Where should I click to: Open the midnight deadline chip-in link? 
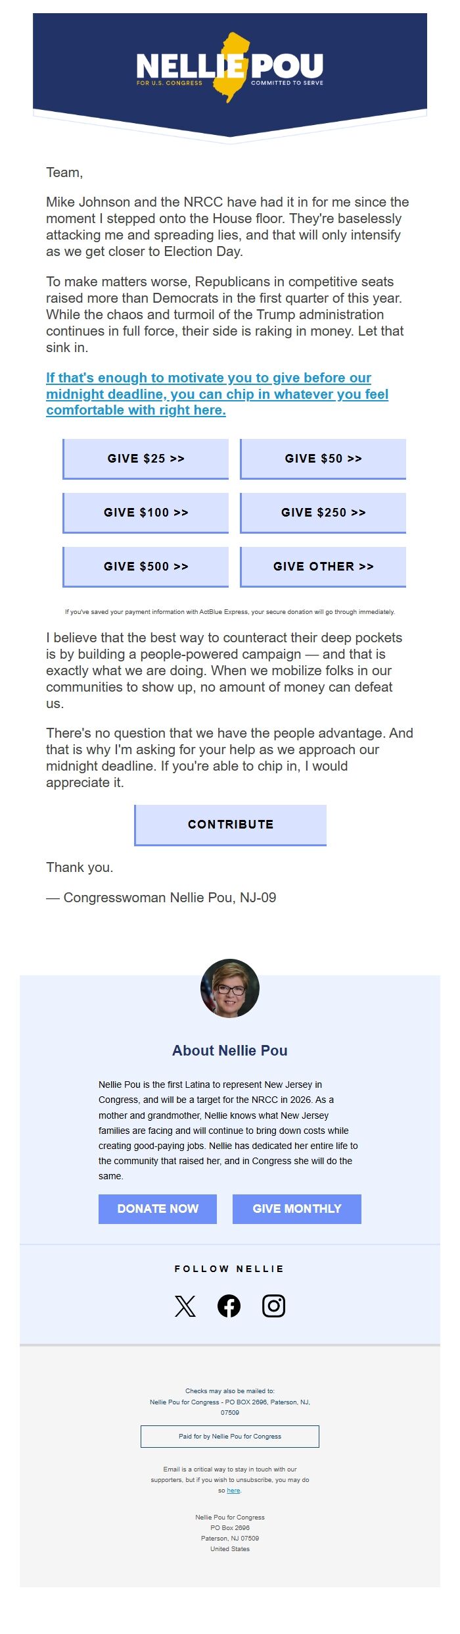tap(217, 394)
